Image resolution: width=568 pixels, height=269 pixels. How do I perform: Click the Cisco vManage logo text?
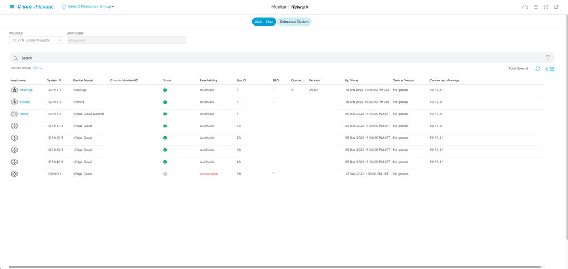point(35,6)
